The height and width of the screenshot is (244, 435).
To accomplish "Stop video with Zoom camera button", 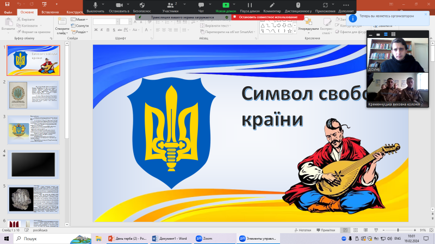I will tap(119, 7).
